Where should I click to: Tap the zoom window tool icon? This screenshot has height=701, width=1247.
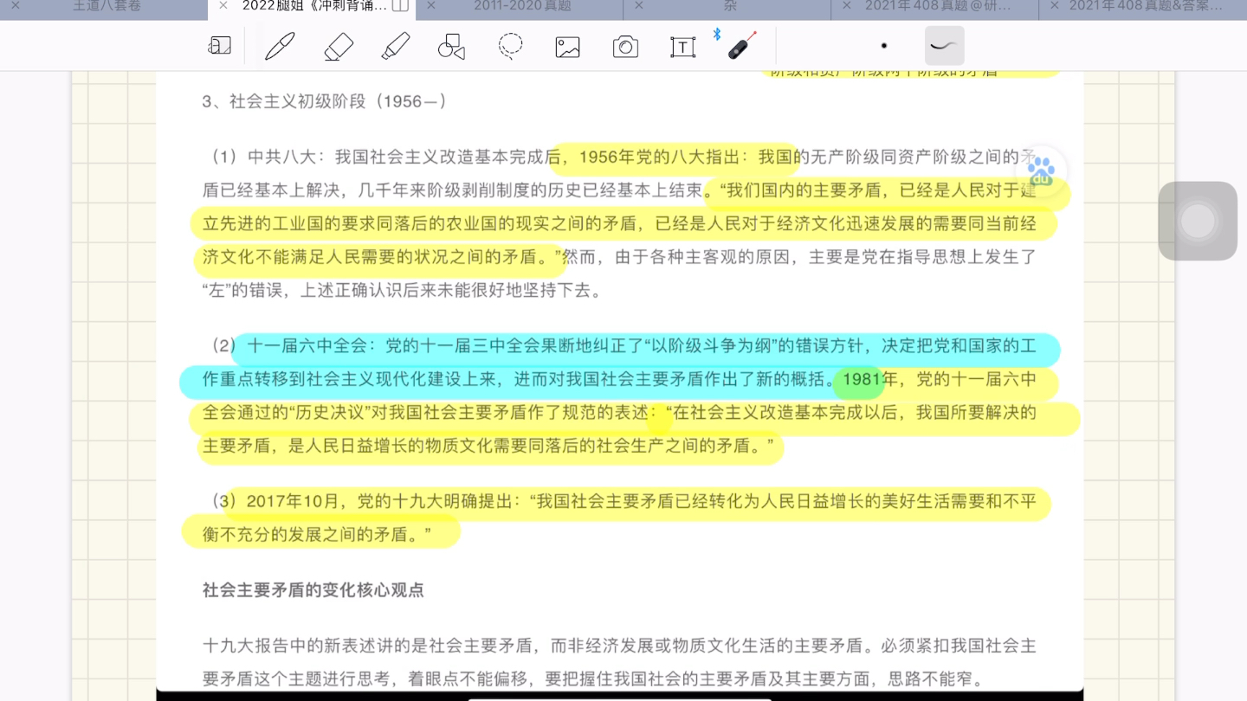coord(220,46)
